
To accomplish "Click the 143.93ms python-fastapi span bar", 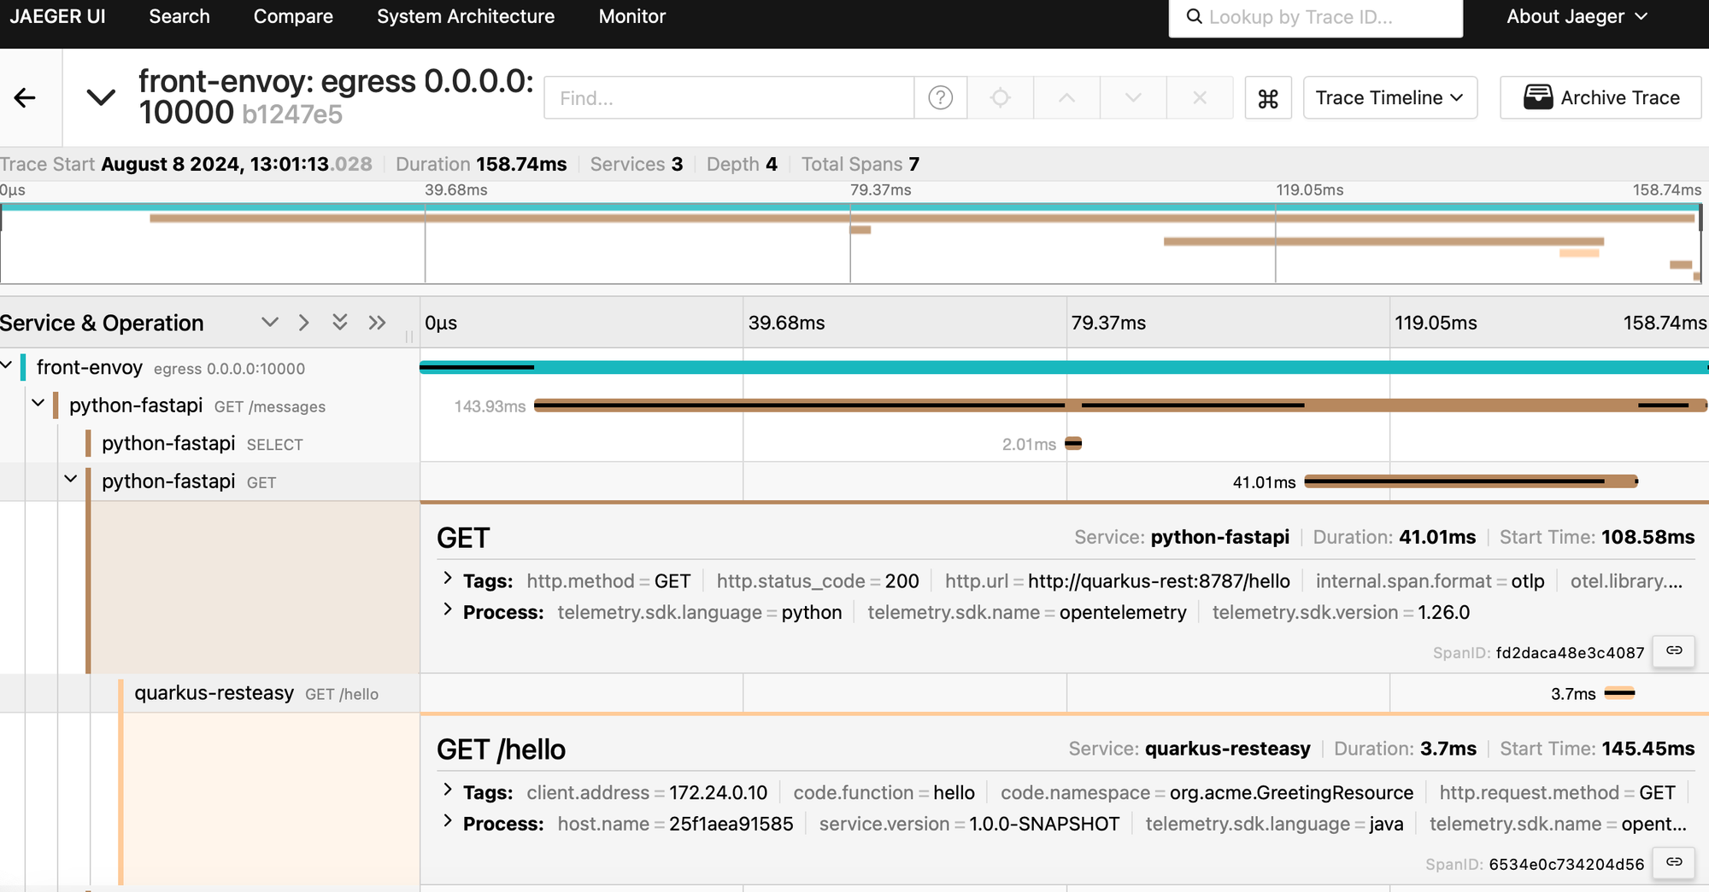I will coord(1120,405).
